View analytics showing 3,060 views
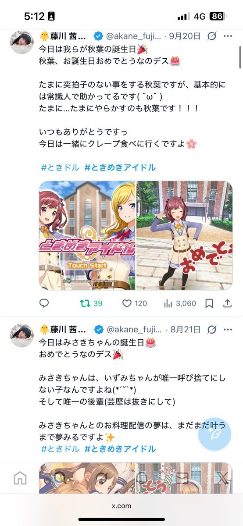This screenshot has width=243, height=526. coord(179,303)
